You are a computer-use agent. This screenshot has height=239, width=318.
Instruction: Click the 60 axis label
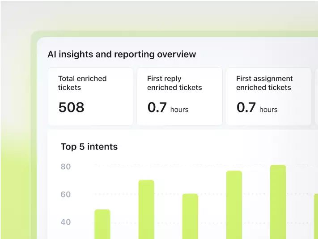(66, 194)
